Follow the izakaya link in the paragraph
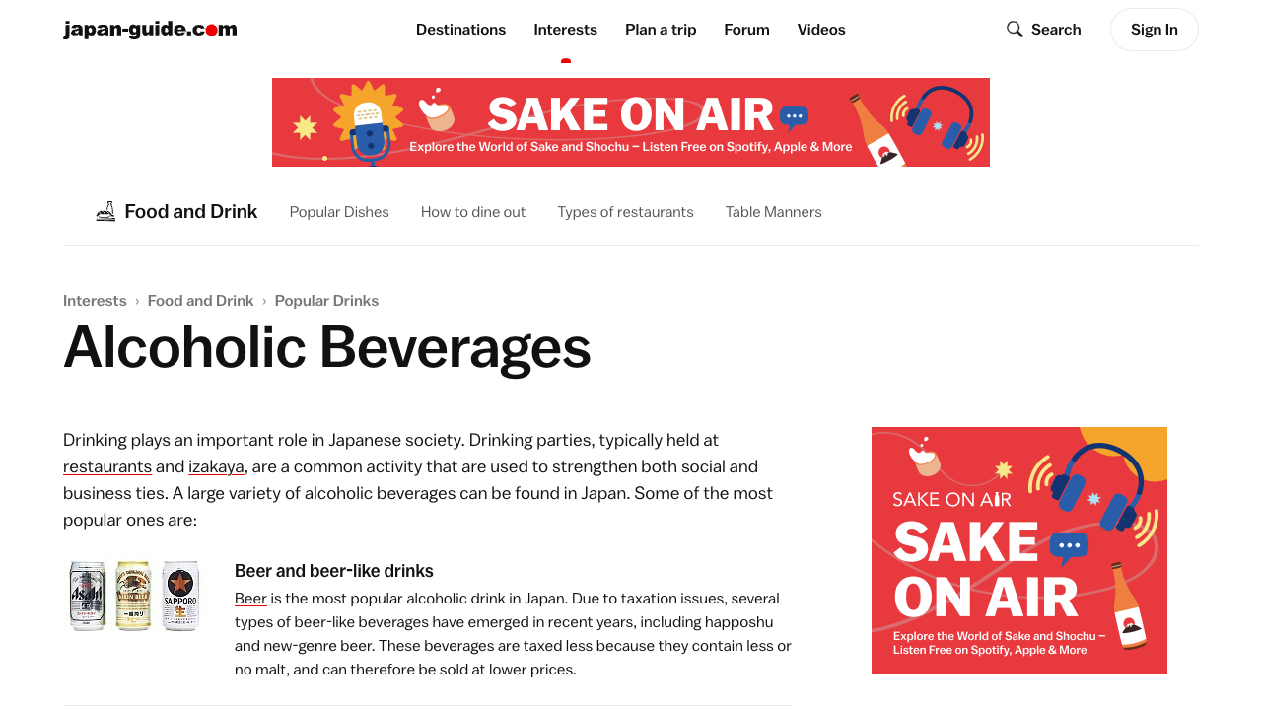This screenshot has height=710, width=1262. click(x=216, y=466)
